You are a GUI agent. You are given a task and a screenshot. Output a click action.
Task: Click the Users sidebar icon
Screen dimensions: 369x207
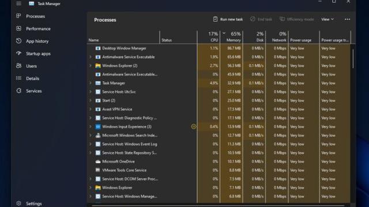point(18,66)
